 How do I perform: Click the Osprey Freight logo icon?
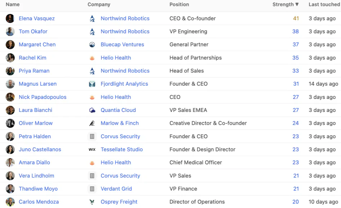pyautogui.click(x=92, y=202)
